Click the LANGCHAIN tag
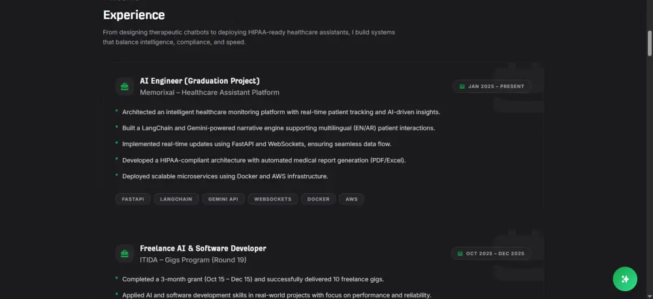Viewport: 653px width, 299px height. pos(176,198)
